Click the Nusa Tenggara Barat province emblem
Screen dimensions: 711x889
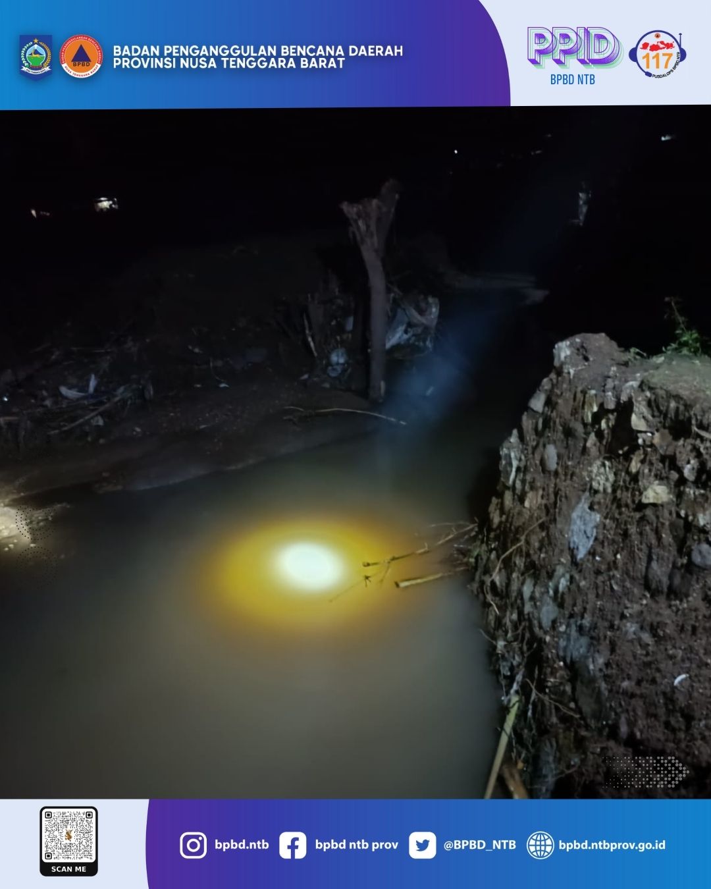click(36, 57)
